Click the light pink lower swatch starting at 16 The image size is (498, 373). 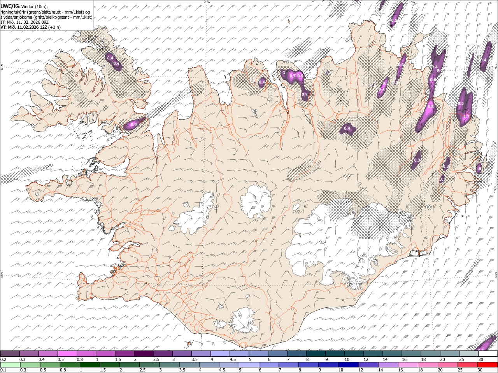[x=407, y=365]
